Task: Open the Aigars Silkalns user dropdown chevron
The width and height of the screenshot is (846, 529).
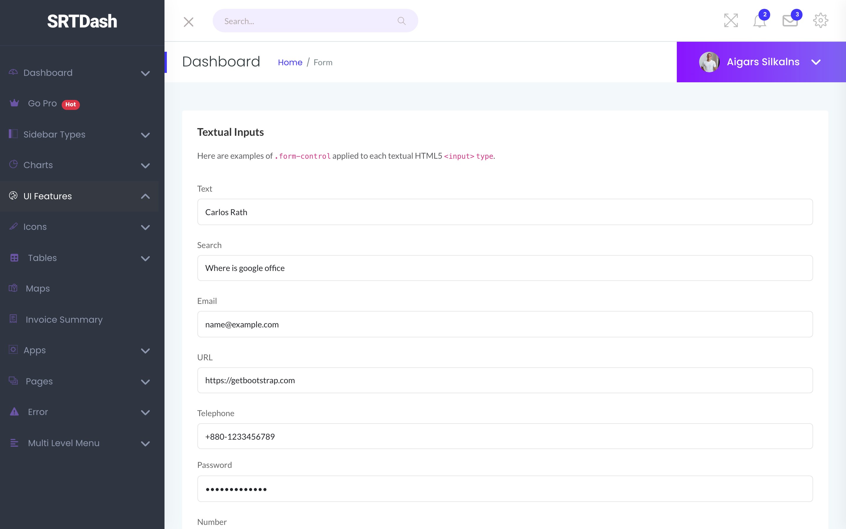Action: (815, 62)
